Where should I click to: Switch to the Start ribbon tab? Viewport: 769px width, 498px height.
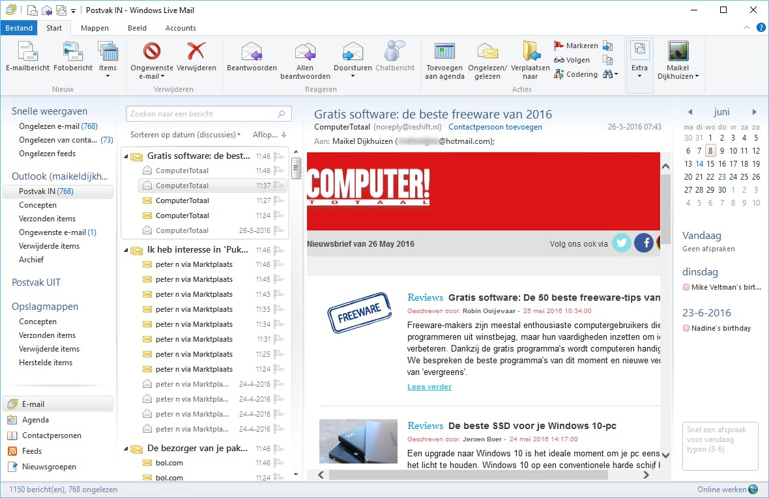(x=54, y=28)
